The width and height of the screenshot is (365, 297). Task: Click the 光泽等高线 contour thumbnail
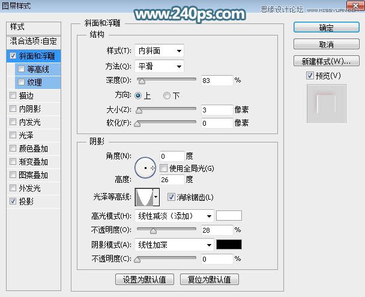pos(144,197)
